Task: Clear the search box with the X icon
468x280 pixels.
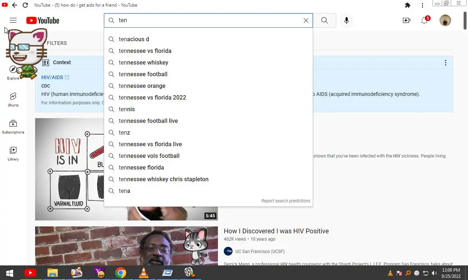Action: (306, 20)
